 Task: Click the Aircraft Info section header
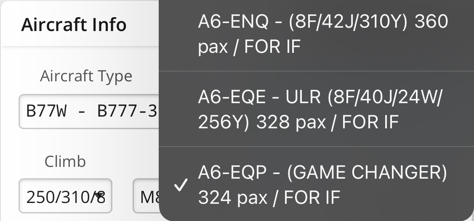74,25
